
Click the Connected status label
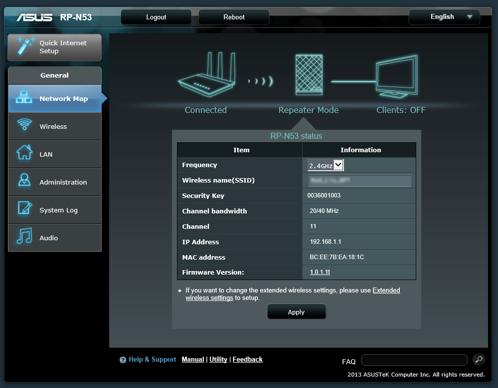(206, 110)
